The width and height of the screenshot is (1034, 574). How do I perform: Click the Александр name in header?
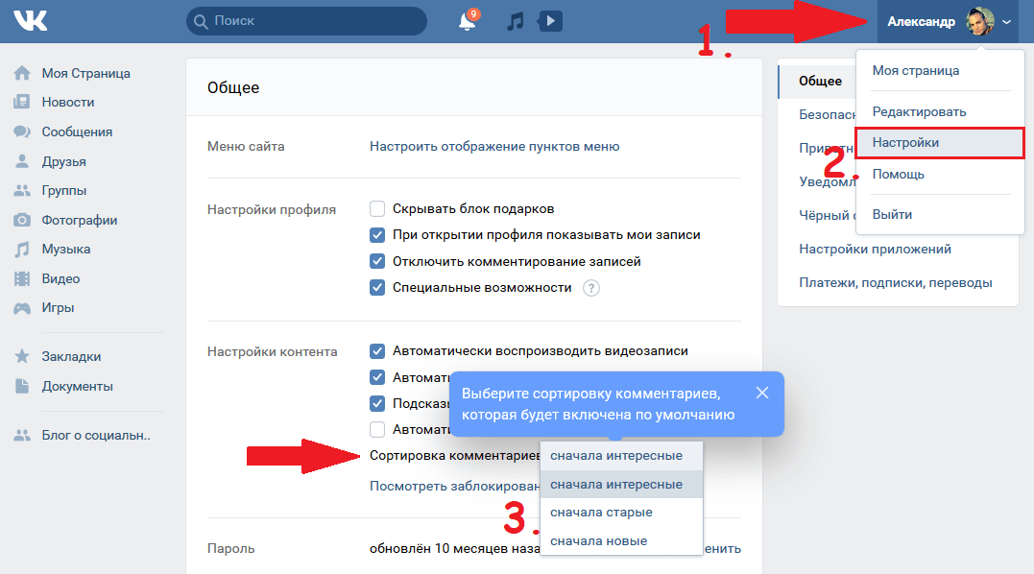pyautogui.click(x=921, y=22)
